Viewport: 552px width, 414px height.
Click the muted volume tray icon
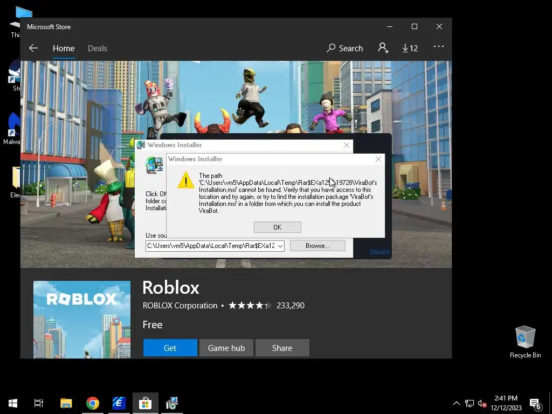pos(482,403)
